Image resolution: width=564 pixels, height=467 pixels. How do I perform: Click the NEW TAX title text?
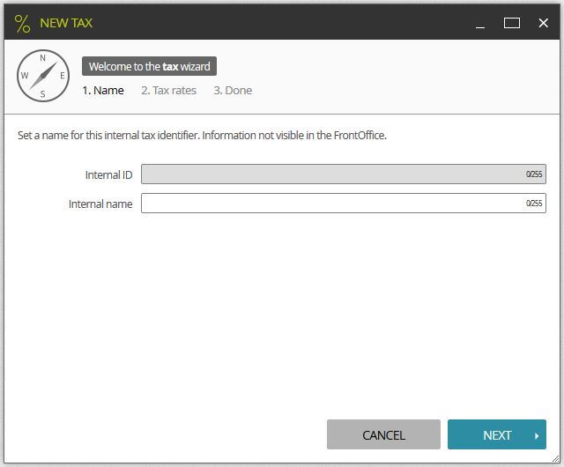click(x=66, y=23)
